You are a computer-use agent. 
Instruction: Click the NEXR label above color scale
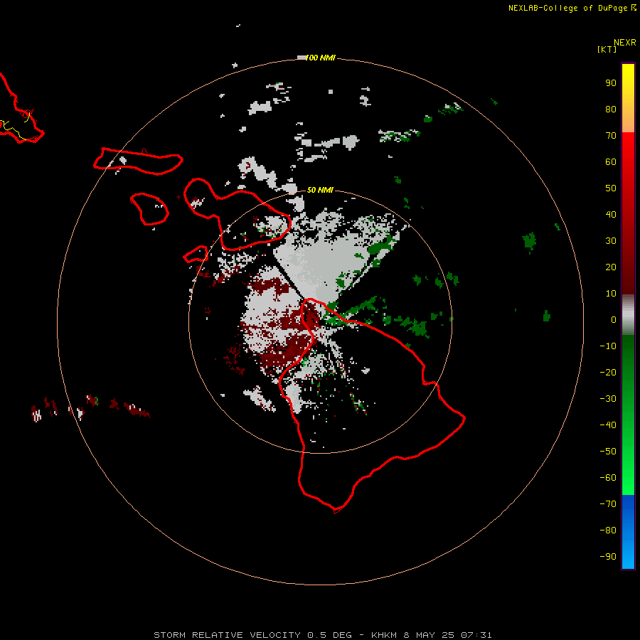625,43
